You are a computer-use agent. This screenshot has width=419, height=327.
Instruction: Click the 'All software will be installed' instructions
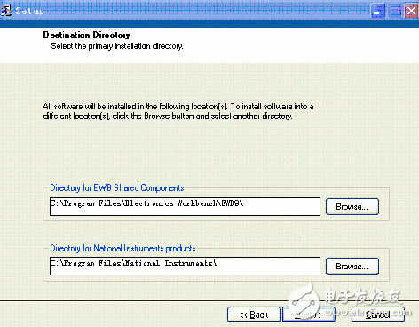pyautogui.click(x=178, y=111)
